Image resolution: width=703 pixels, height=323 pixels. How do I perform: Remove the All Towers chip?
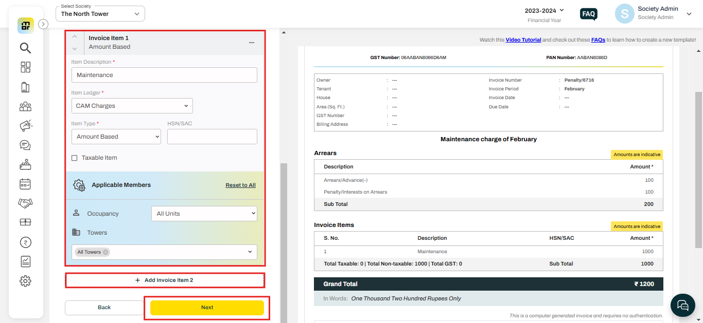tap(105, 252)
